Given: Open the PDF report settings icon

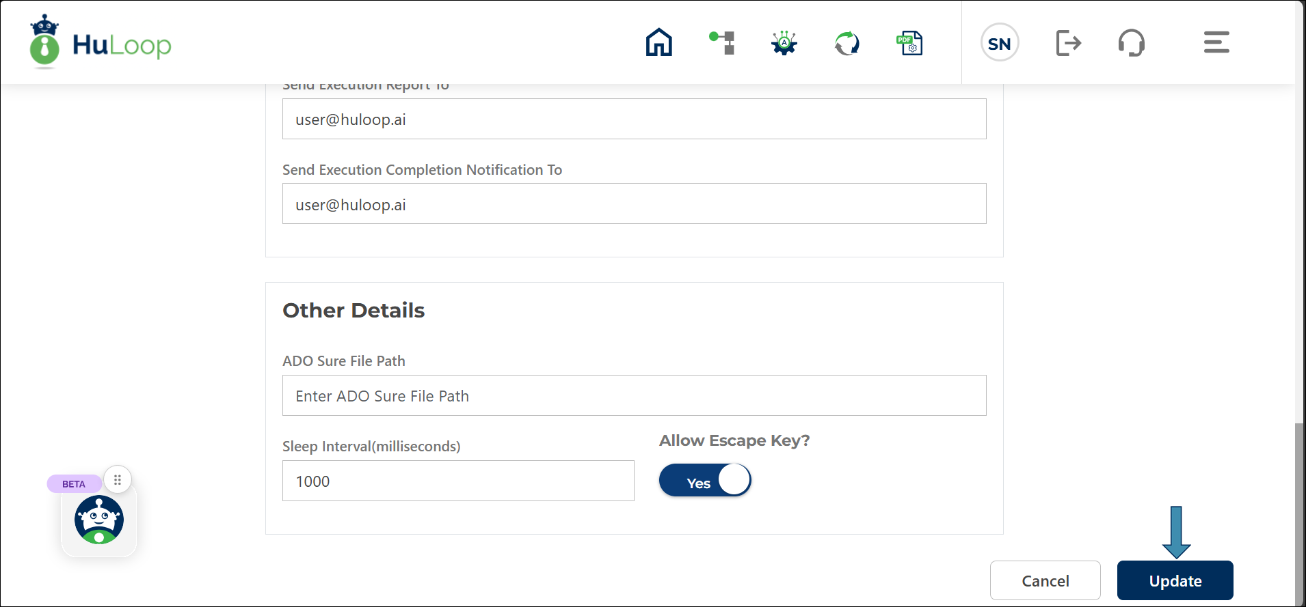Looking at the screenshot, I should click(x=909, y=43).
